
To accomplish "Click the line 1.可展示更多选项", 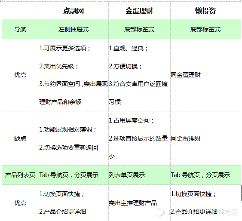I will tap(65, 48).
